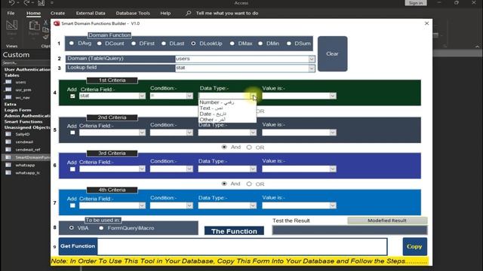Click the Redo icon in title bar
The image size is (483, 271).
27,3
